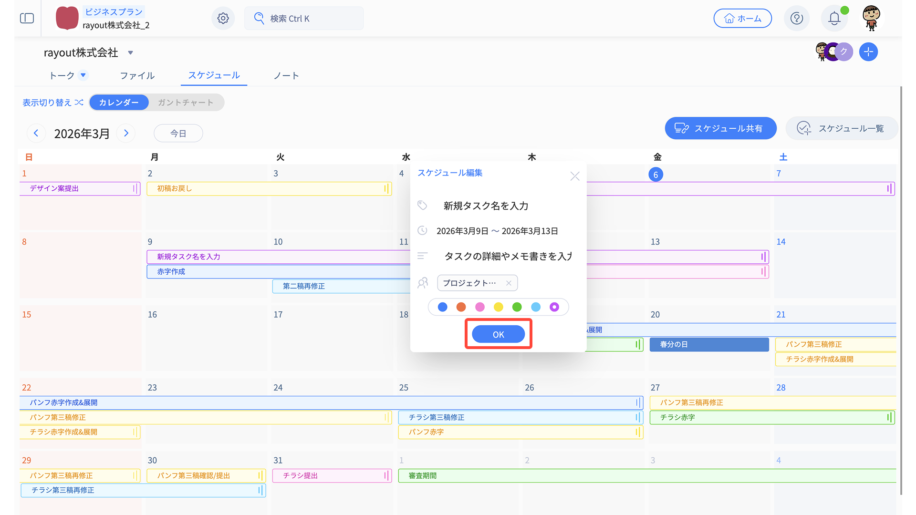Switch view to カレンダー
Viewport: 916px width, 515px height.
point(119,103)
